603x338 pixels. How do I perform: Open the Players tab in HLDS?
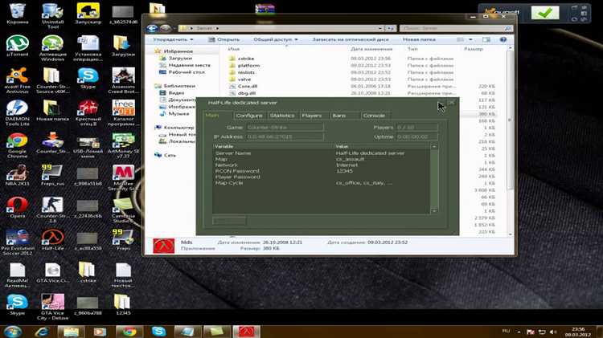pyautogui.click(x=312, y=116)
